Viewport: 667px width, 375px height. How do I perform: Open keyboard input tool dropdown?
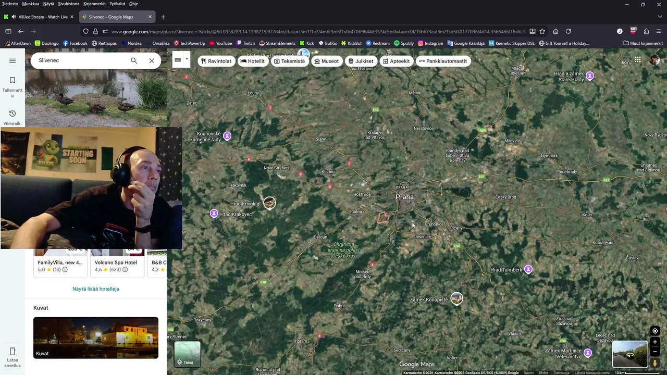click(x=186, y=59)
